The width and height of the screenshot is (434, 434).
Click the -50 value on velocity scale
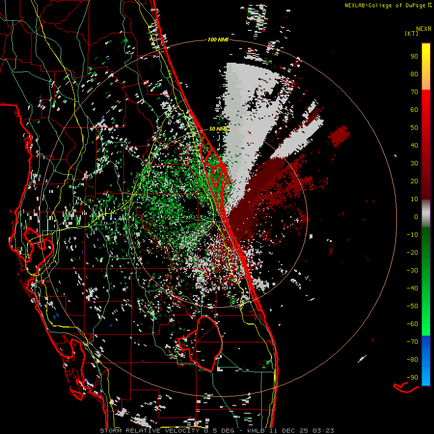click(x=412, y=306)
